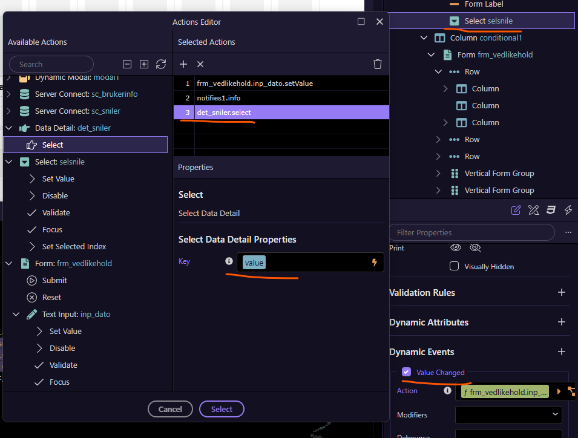Click the frm_vedlikehold.inp_ action expression
This screenshot has width=578, height=438.
point(505,391)
